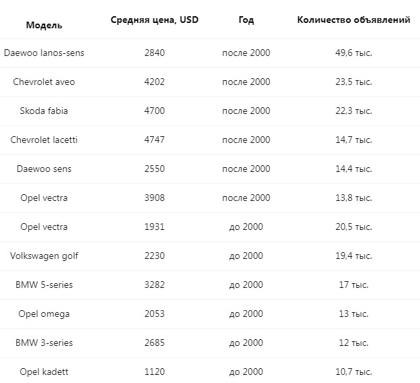
Task: Click the "Количество объявлений" header
Action: 353,20
